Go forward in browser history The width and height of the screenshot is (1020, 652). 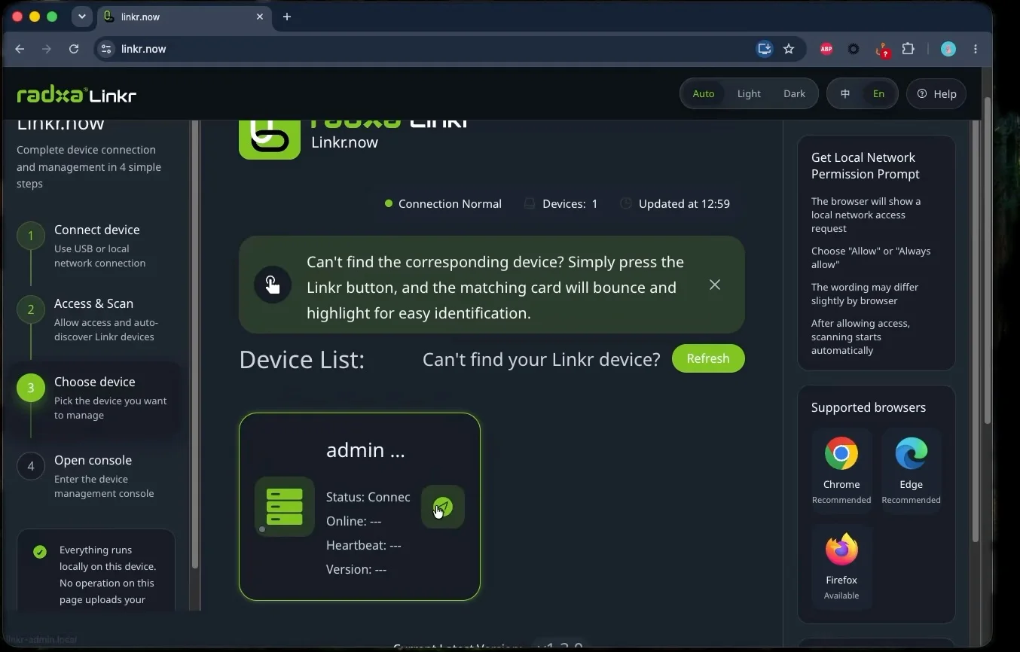[x=47, y=49]
